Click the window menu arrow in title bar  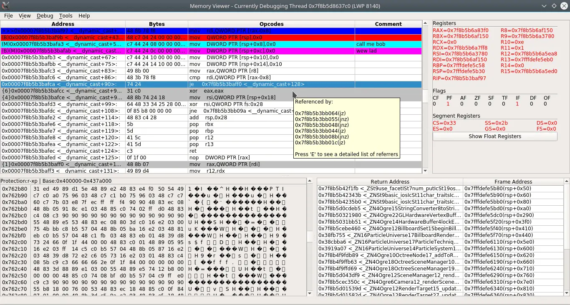[545, 6]
